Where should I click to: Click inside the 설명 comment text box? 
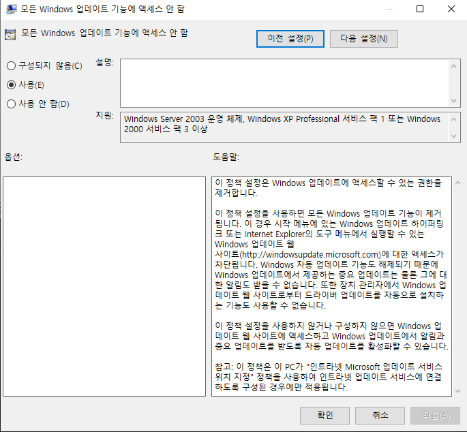coord(284,82)
